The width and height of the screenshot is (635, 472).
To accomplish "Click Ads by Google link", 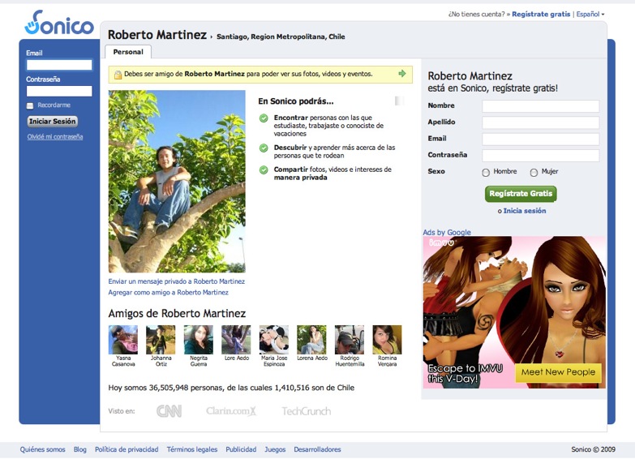I will 447,232.
